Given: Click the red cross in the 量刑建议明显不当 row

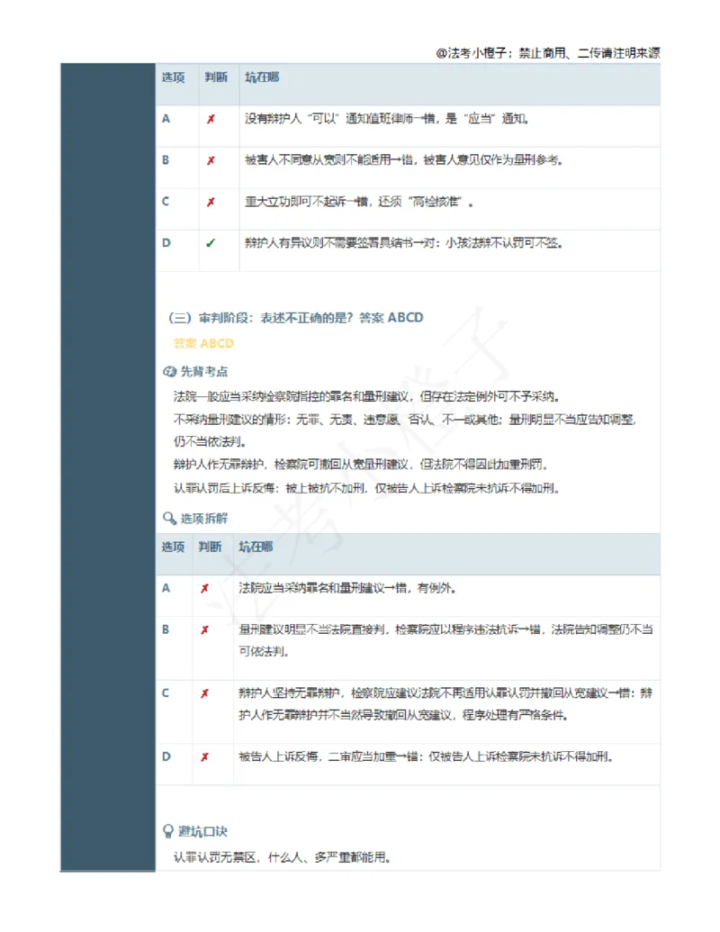Looking at the screenshot, I should pos(204,629).
